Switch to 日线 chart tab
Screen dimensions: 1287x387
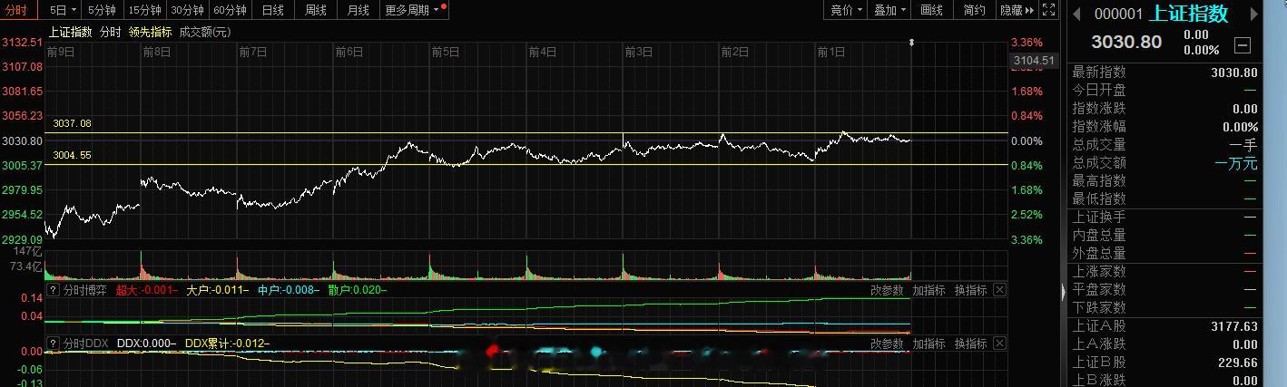click(272, 10)
